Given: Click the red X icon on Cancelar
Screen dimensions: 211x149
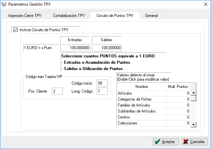Looking at the screenshot, I should [186, 142].
